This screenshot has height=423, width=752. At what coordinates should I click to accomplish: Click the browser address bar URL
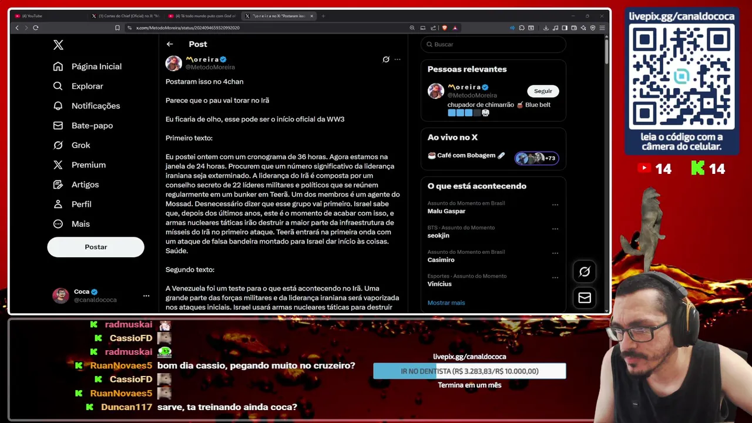pos(188,28)
